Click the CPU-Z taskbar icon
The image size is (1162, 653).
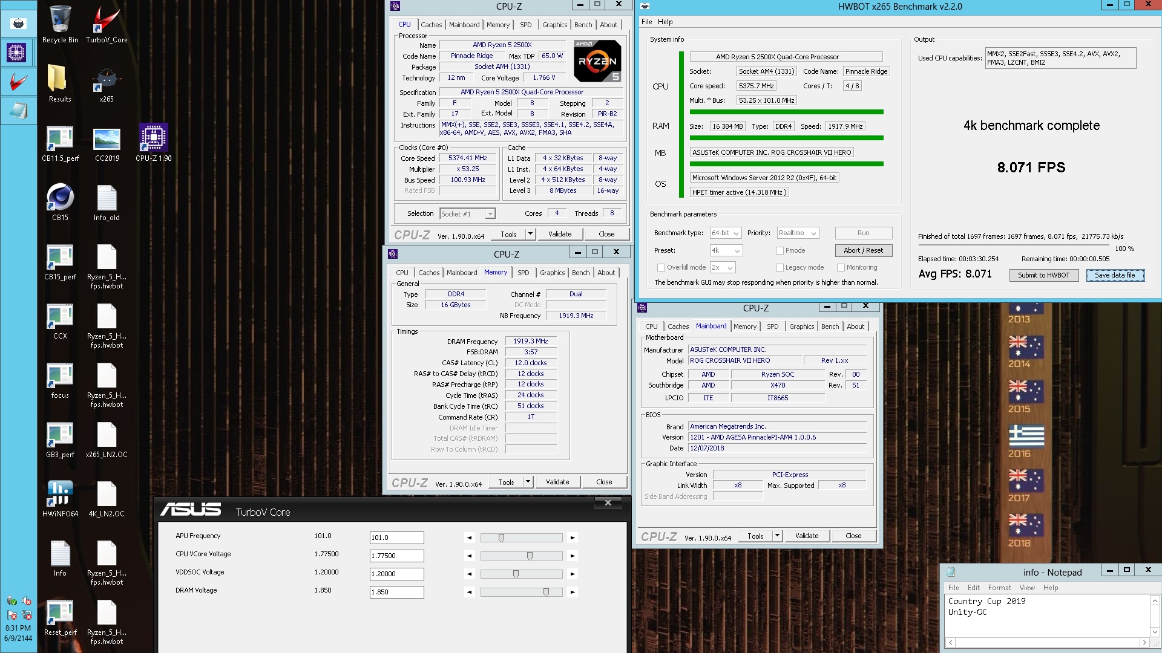point(16,53)
